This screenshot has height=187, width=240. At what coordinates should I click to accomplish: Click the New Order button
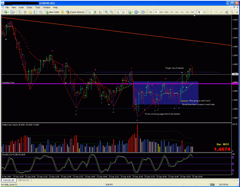[x=52, y=12]
